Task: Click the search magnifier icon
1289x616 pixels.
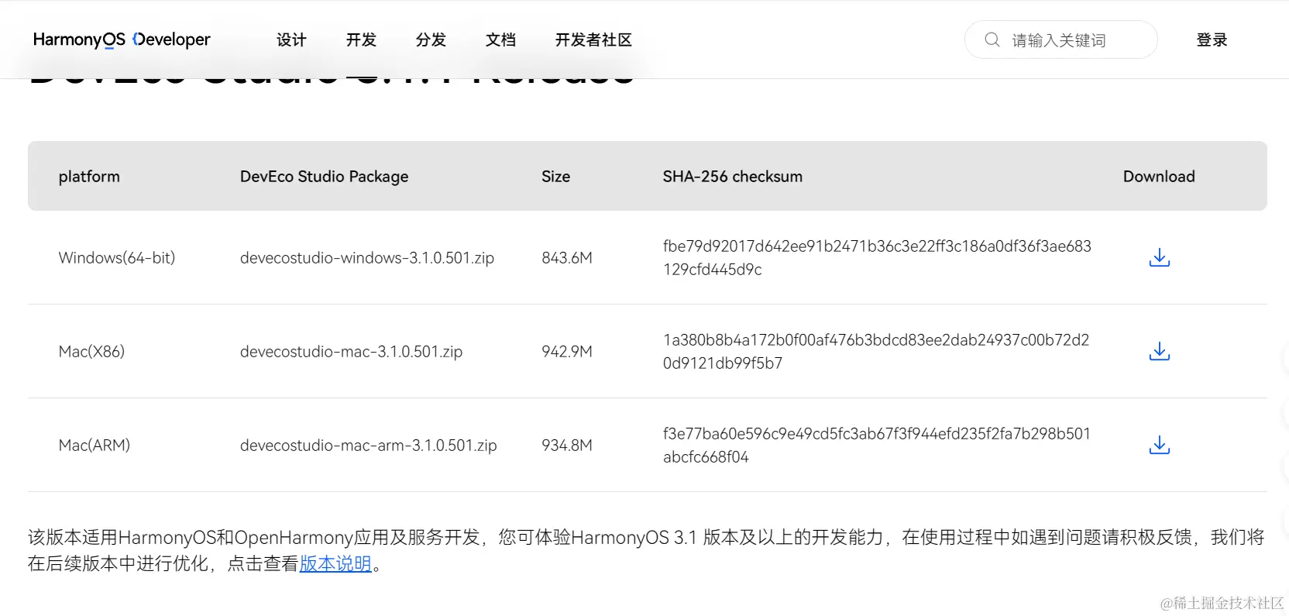Action: point(992,40)
